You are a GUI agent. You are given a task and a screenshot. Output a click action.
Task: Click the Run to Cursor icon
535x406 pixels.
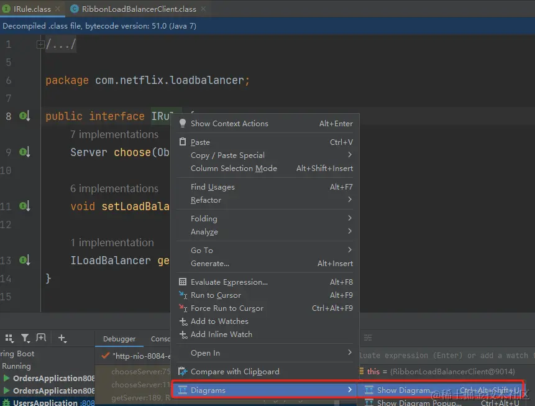183,295
